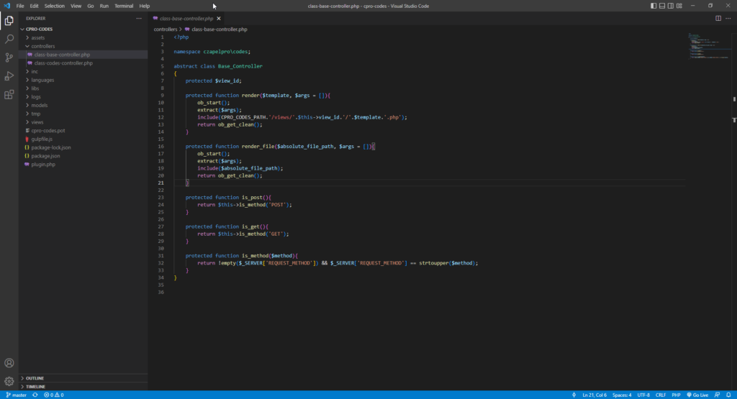Image resolution: width=737 pixels, height=399 pixels.
Task: Open the Go menu
Action: pyautogui.click(x=90, y=6)
